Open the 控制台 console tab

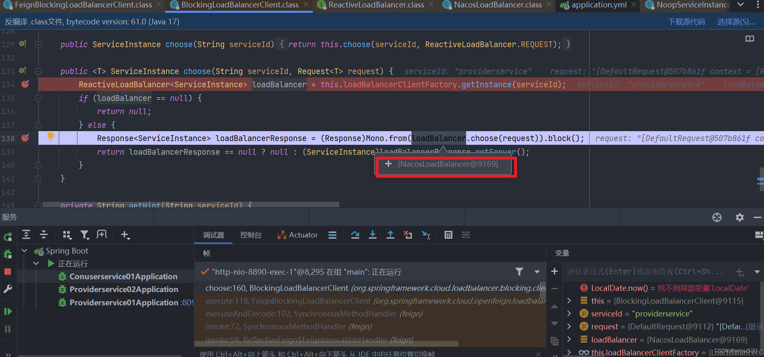[251, 235]
